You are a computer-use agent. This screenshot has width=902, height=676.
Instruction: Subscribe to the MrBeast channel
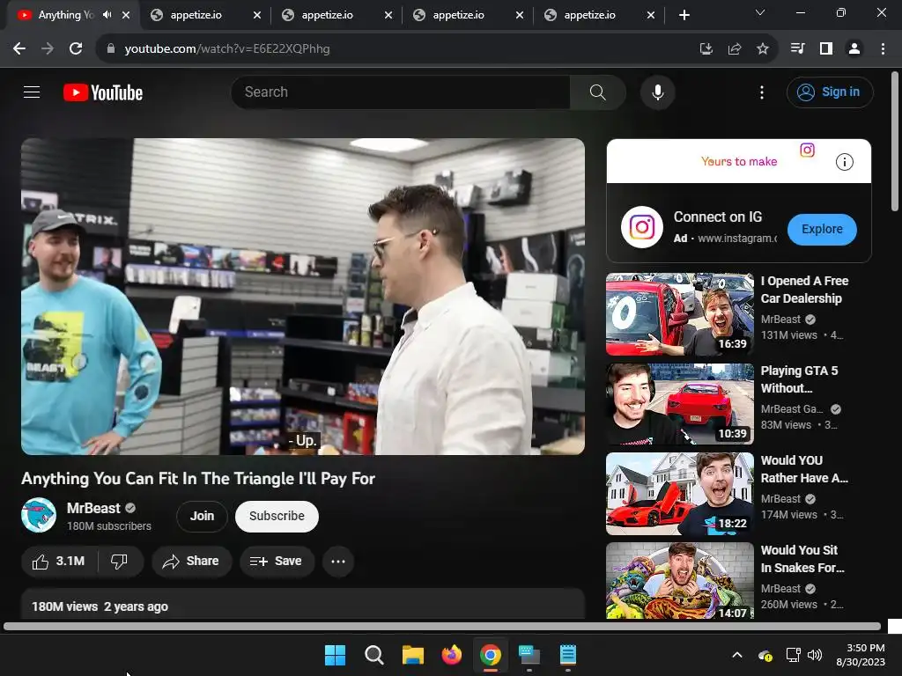click(277, 516)
